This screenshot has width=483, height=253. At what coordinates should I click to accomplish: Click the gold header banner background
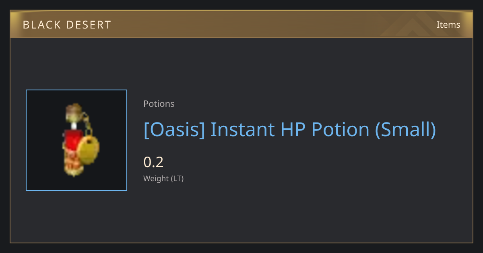coord(242,24)
